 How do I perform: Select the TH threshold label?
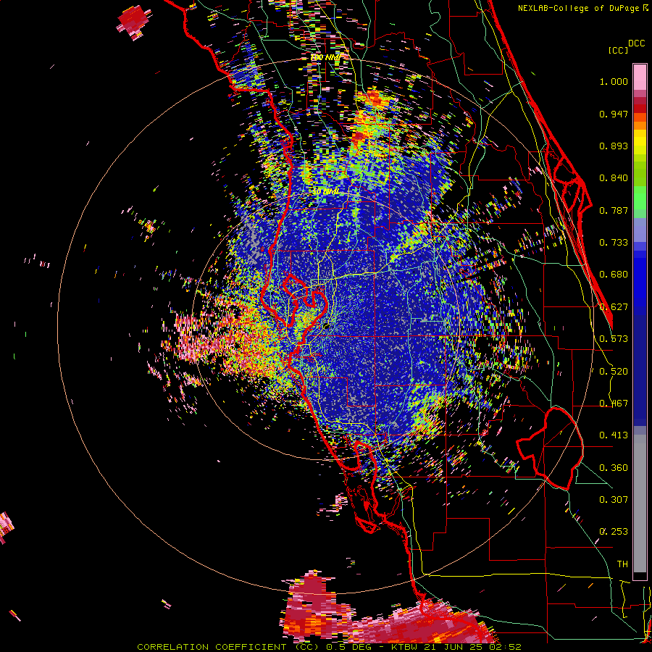tap(622, 564)
